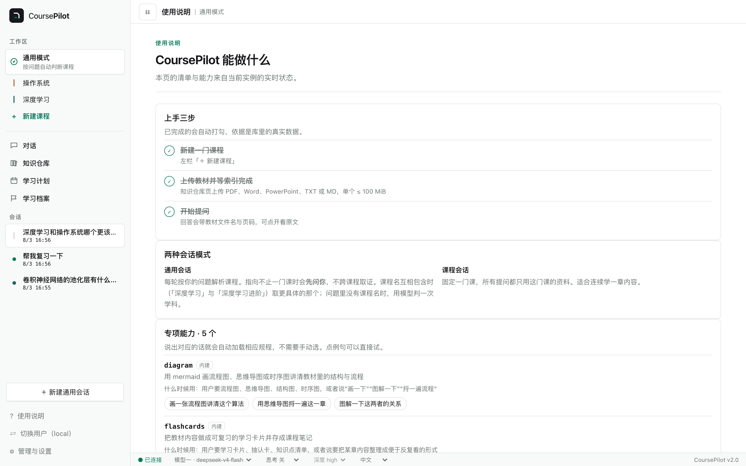The image size is (746, 466).
Task: Click the swap arrows icon for 切换用户
Action: 13,434
